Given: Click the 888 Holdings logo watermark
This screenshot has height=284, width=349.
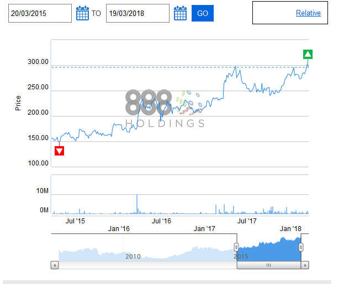Looking at the screenshot, I should (x=165, y=108).
